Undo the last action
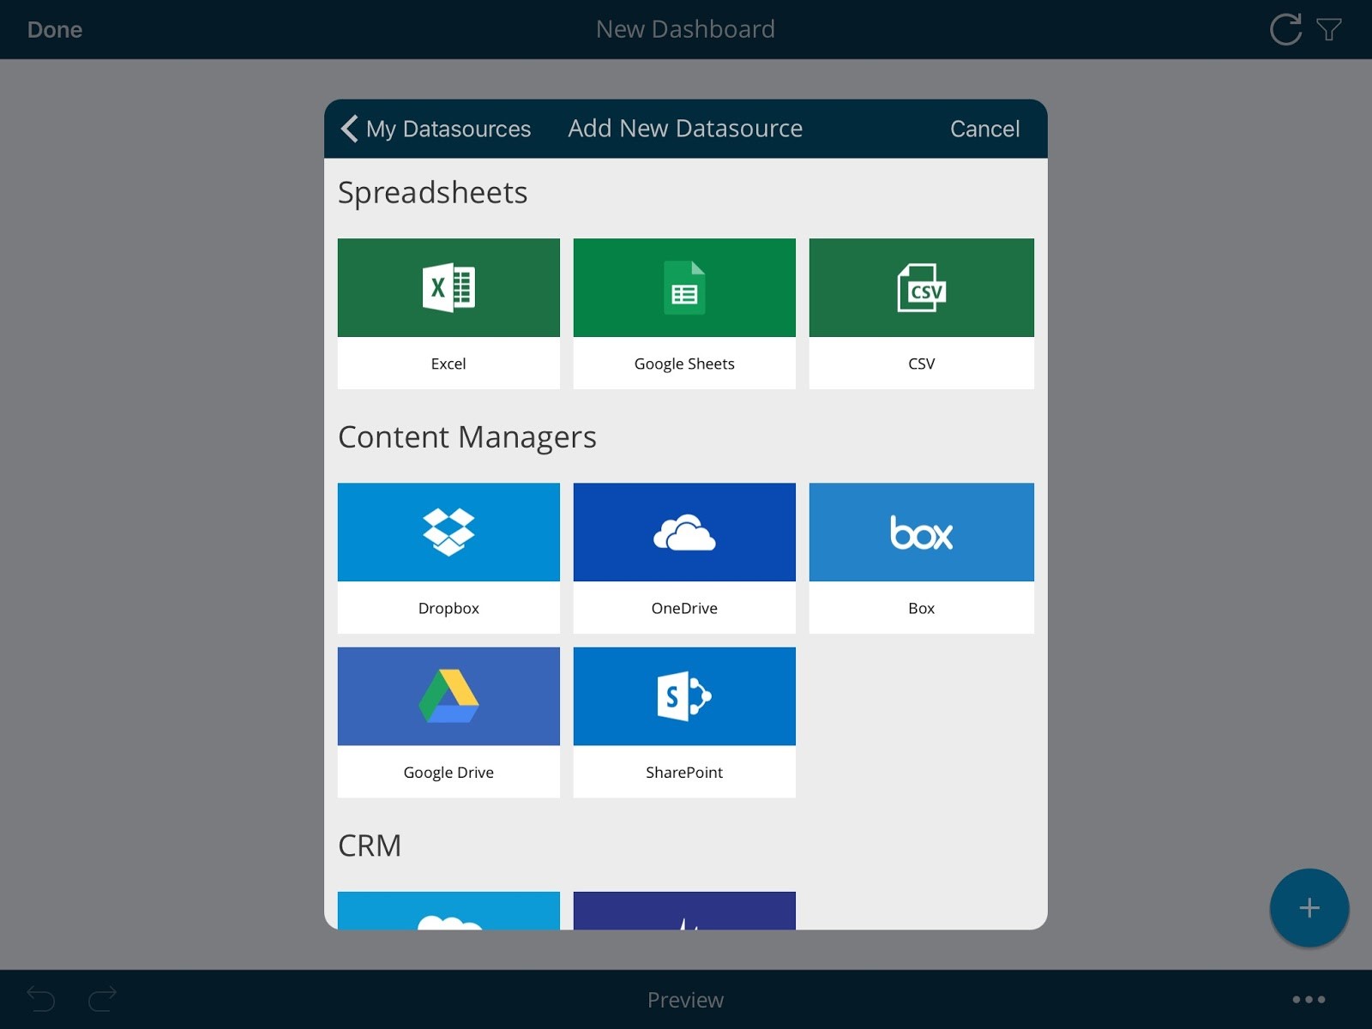Screen dimensions: 1372x1029 pos(41,999)
